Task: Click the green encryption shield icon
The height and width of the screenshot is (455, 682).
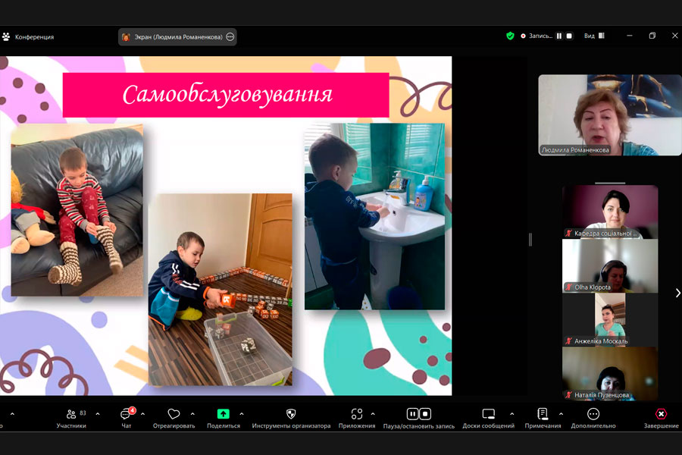Action: tap(510, 36)
